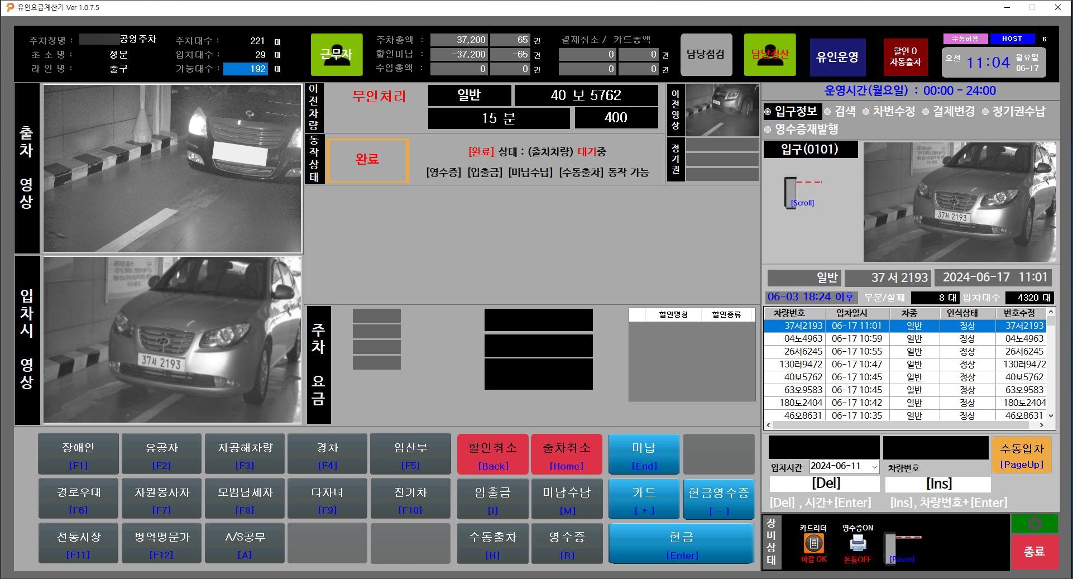Click the vehicle list scroll-up arrow

coord(1051,312)
